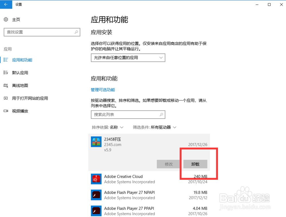Select the 默认应用 sidebar icon
Screen dimensions: 286x217
6,73
